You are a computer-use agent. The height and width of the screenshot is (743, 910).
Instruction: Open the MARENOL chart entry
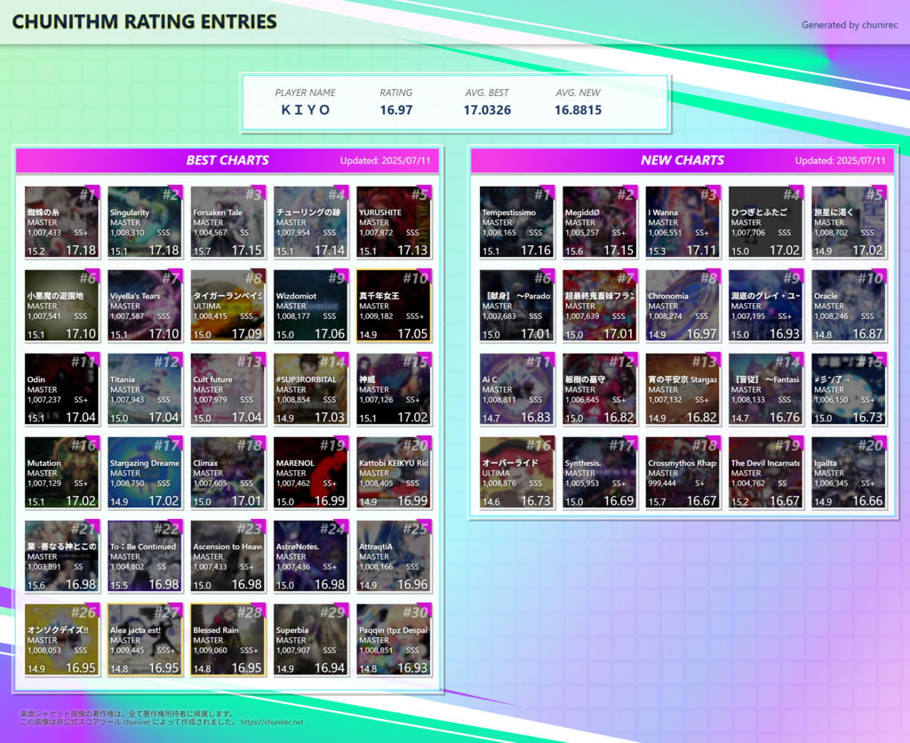point(309,473)
